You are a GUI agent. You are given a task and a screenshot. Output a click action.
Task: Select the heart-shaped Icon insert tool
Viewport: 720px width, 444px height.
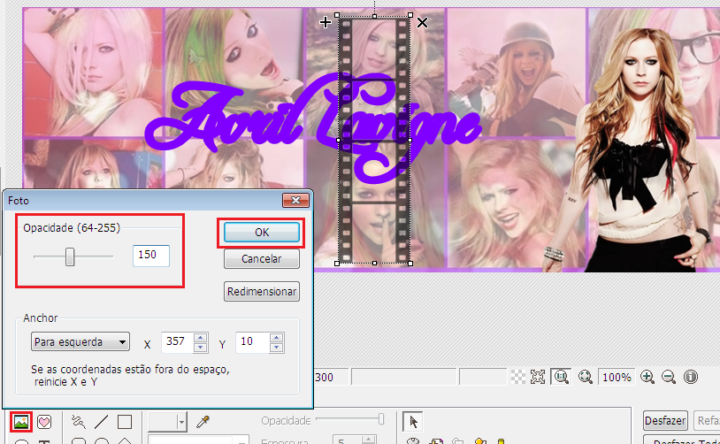click(x=44, y=422)
